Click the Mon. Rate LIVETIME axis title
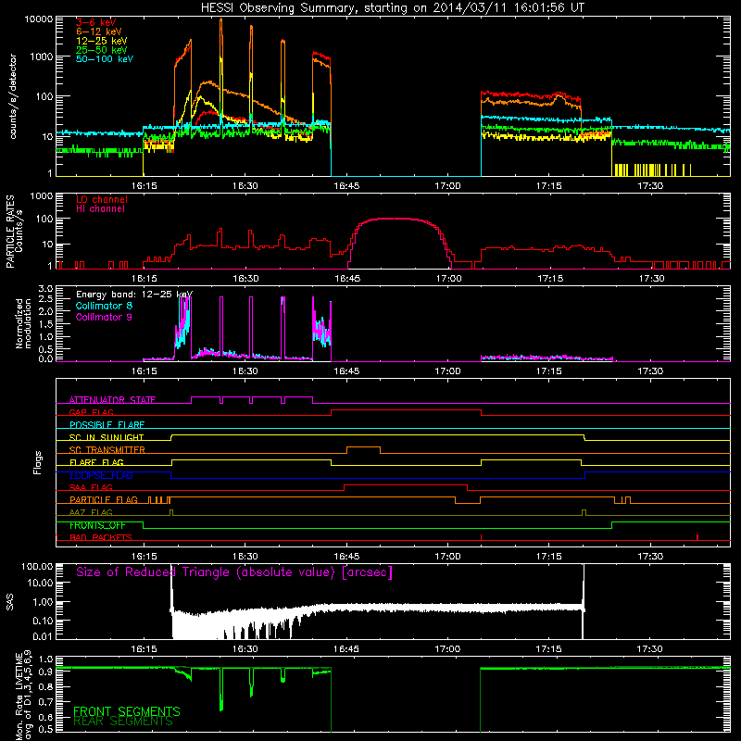Viewport: 741px width, 741px height. 23,695
